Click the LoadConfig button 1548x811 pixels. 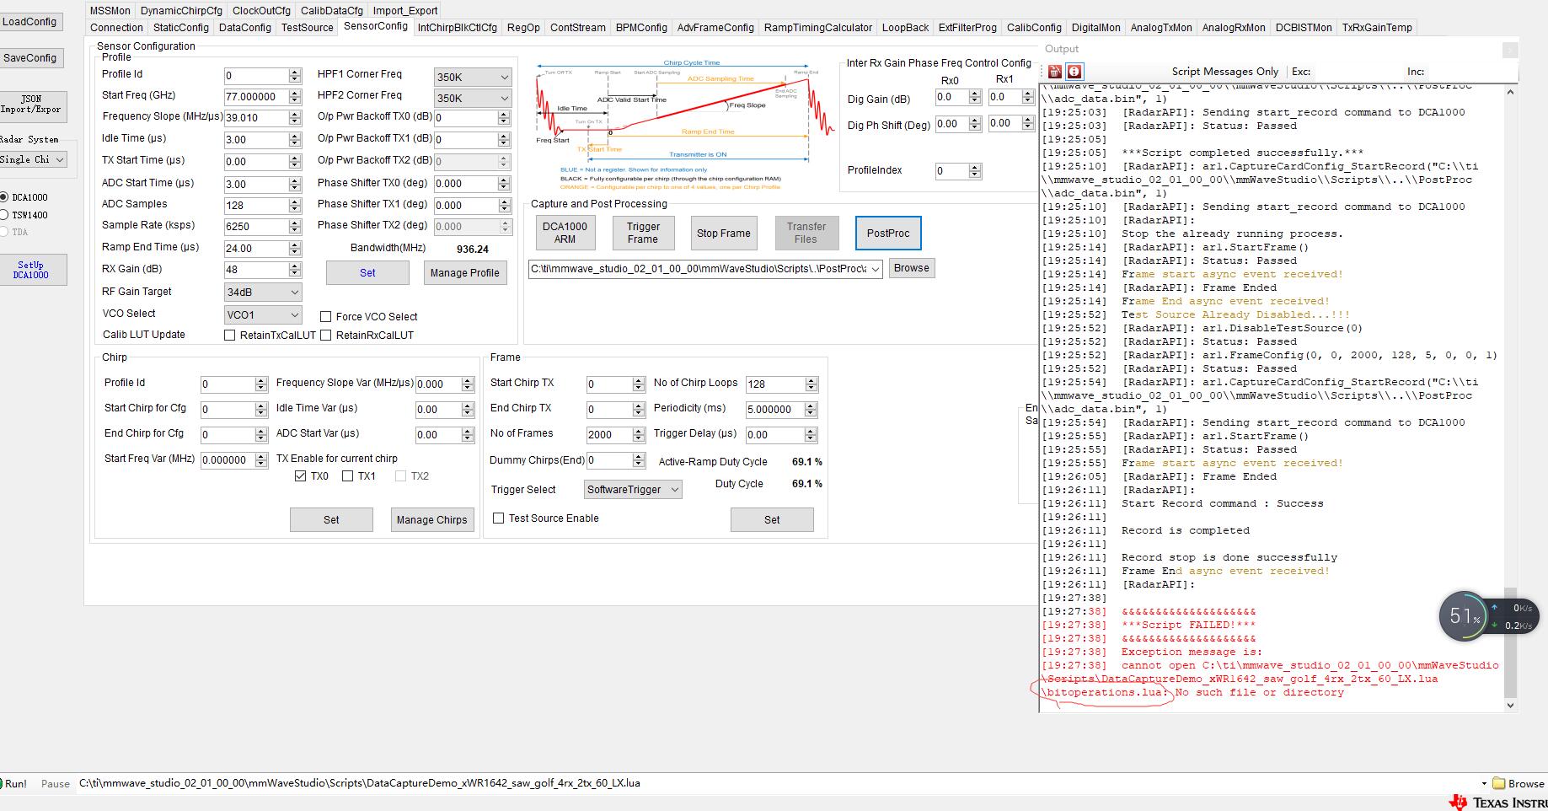pyautogui.click(x=30, y=21)
